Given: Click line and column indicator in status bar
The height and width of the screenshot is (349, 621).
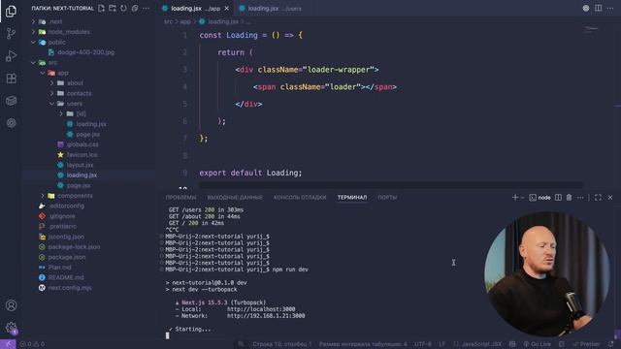Looking at the screenshot, I should [x=282, y=344].
